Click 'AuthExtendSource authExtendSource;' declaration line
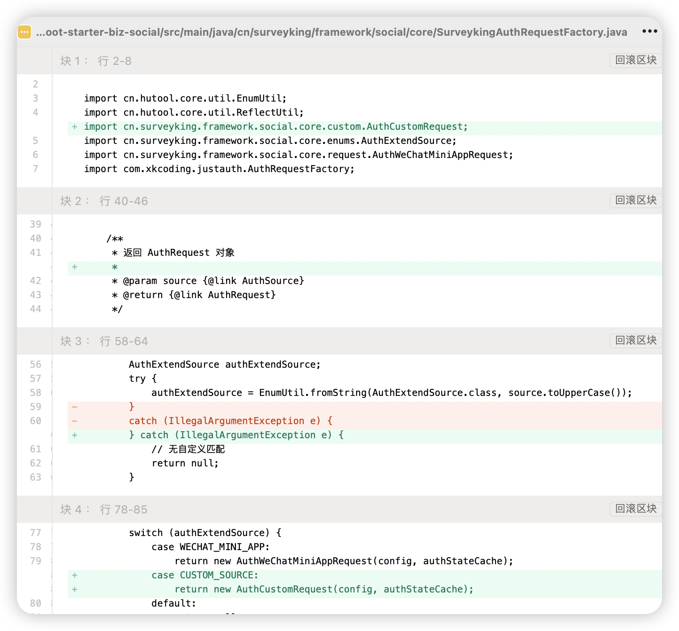 click(225, 364)
